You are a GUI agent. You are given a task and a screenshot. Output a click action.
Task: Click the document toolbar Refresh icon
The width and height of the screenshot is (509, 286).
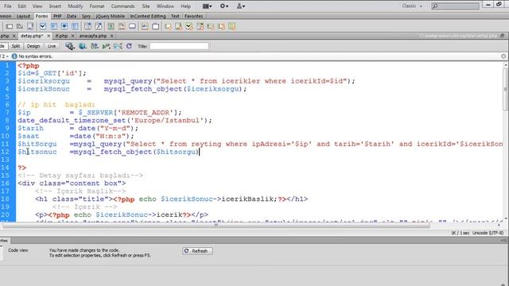pos(129,46)
